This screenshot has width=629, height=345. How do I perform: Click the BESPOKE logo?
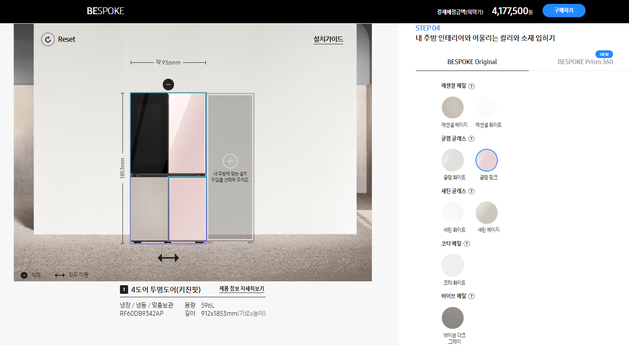click(x=105, y=11)
